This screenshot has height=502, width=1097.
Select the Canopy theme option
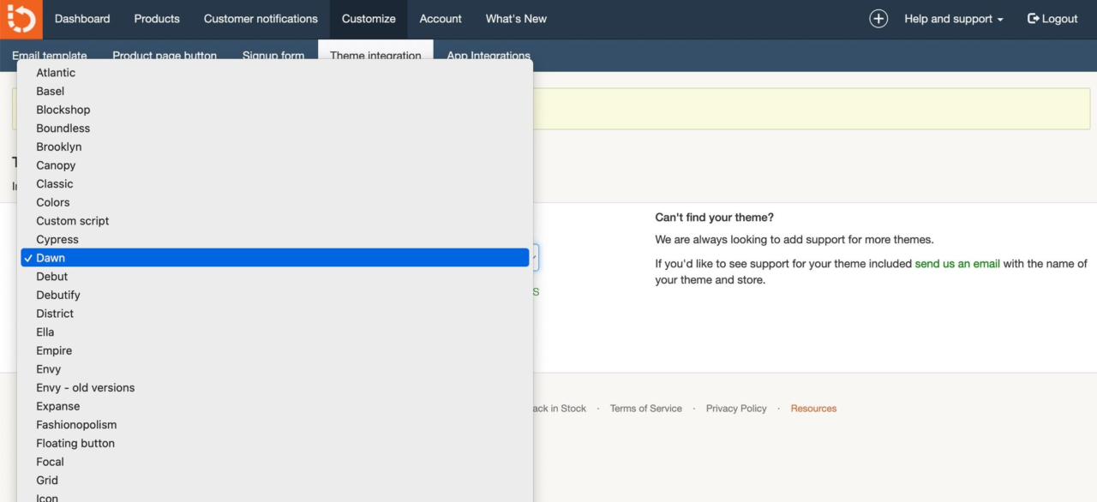coord(275,165)
